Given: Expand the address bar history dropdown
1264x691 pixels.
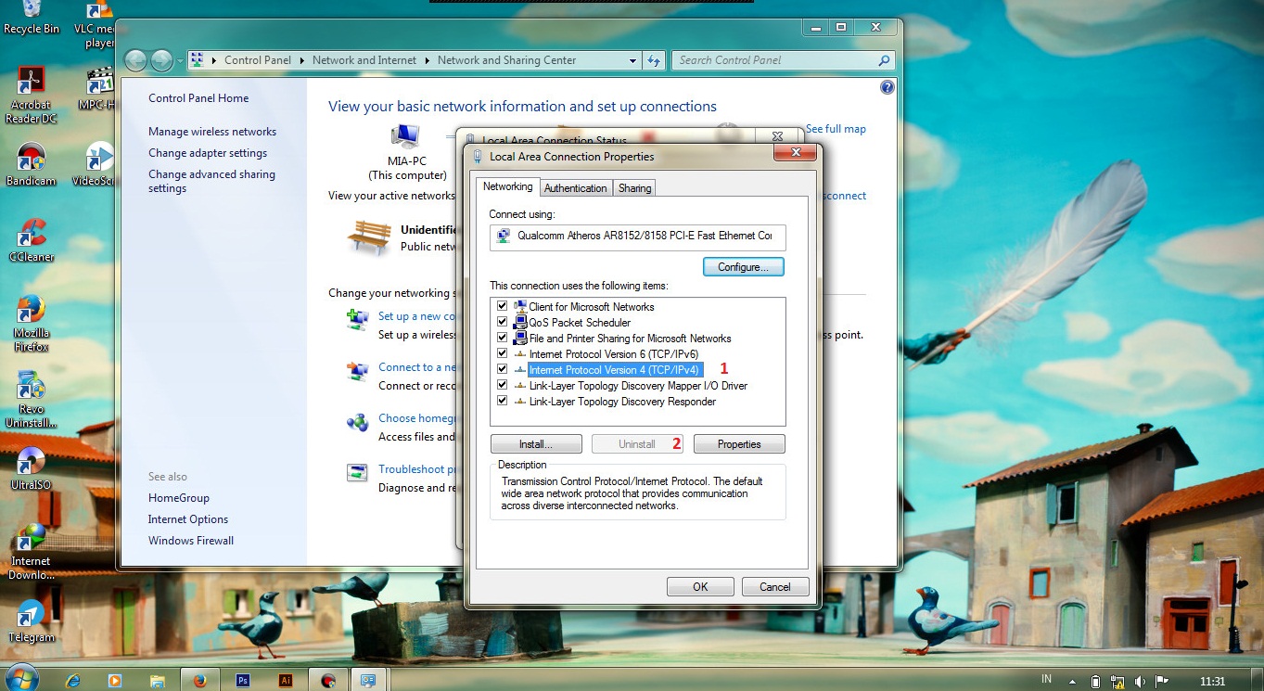Looking at the screenshot, I should pyautogui.click(x=633, y=60).
